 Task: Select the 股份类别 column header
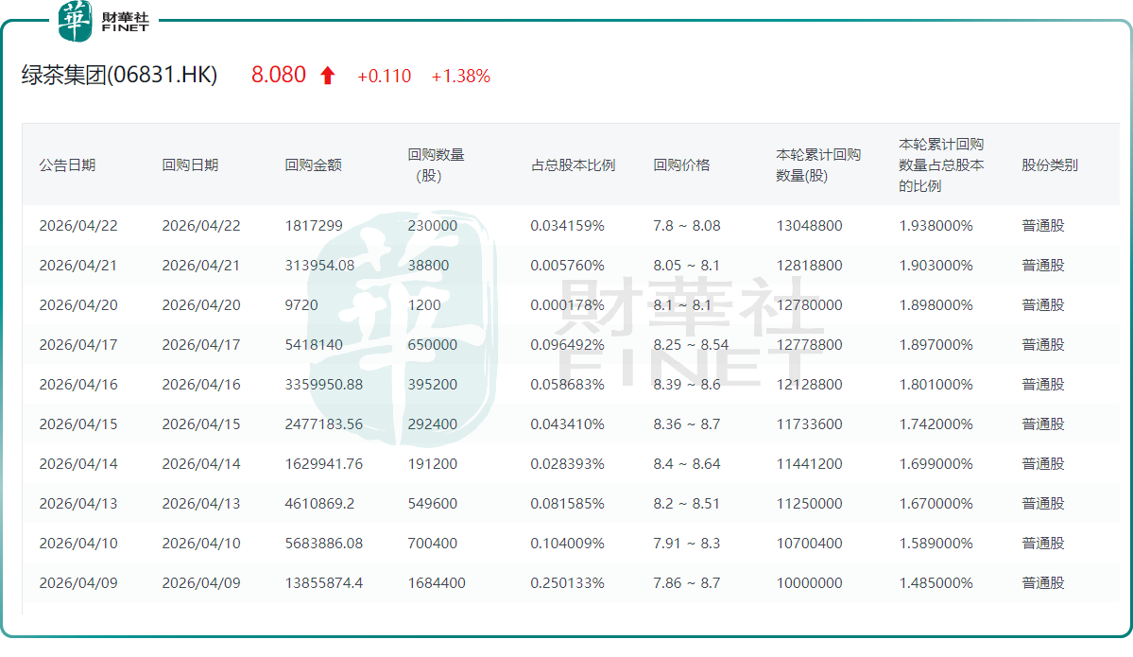click(x=1049, y=164)
